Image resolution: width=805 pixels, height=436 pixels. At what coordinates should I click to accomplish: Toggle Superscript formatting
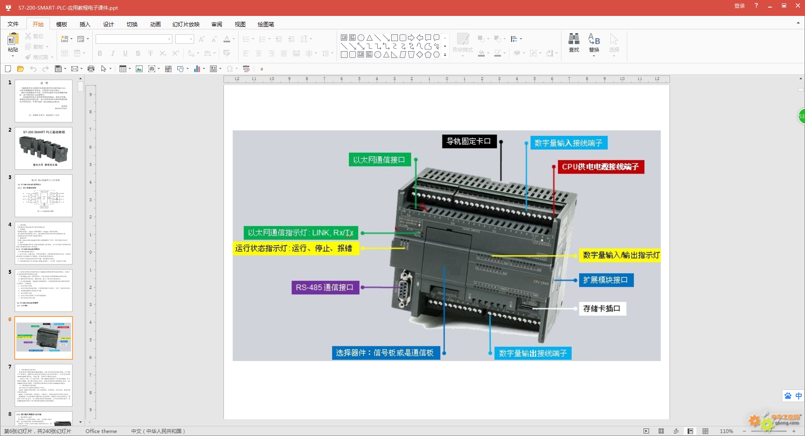coord(175,53)
